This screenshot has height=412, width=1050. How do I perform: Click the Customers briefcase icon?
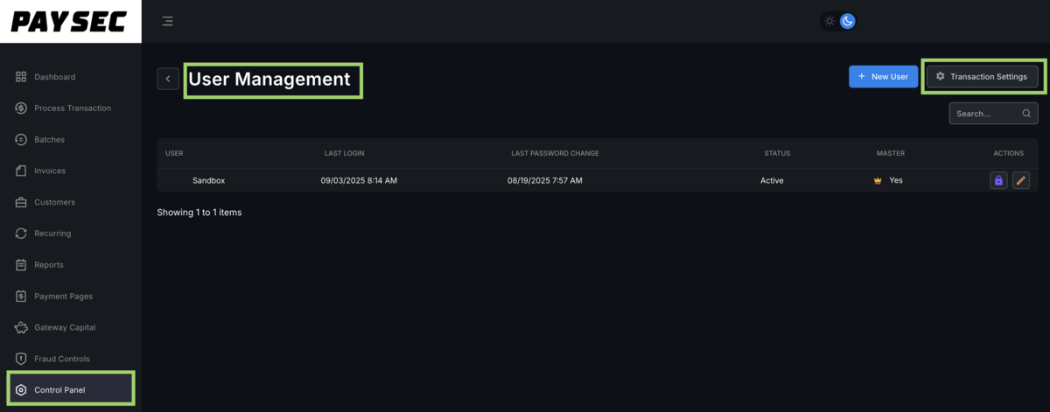21,202
